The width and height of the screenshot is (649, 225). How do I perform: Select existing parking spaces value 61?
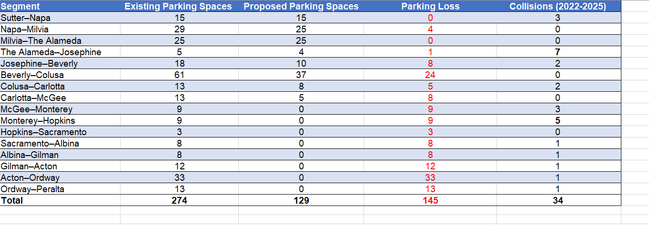click(x=178, y=75)
